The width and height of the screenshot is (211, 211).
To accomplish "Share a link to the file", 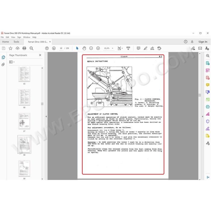I will click(x=193, y=48).
